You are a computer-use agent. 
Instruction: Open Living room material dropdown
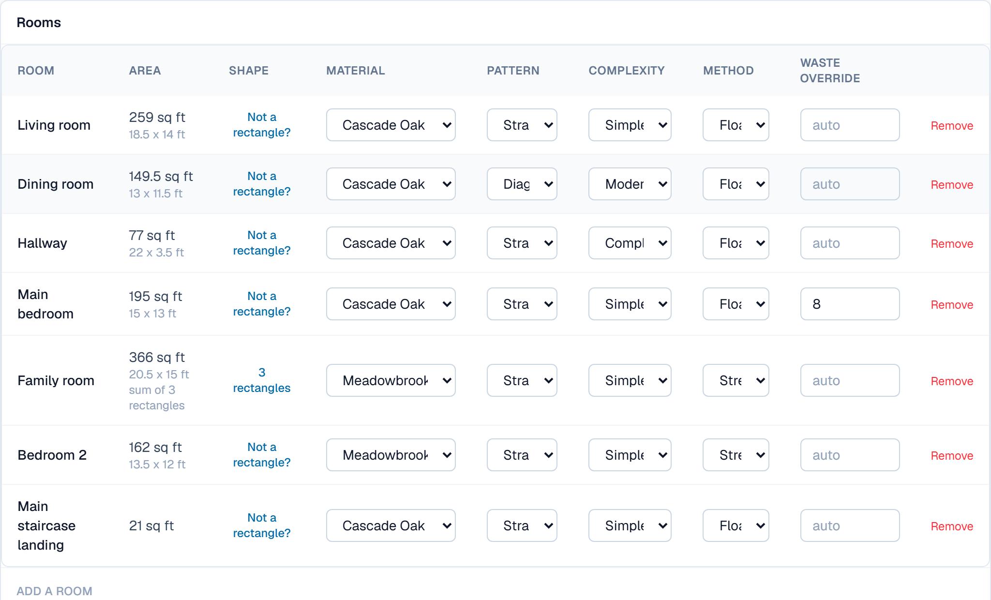(390, 125)
